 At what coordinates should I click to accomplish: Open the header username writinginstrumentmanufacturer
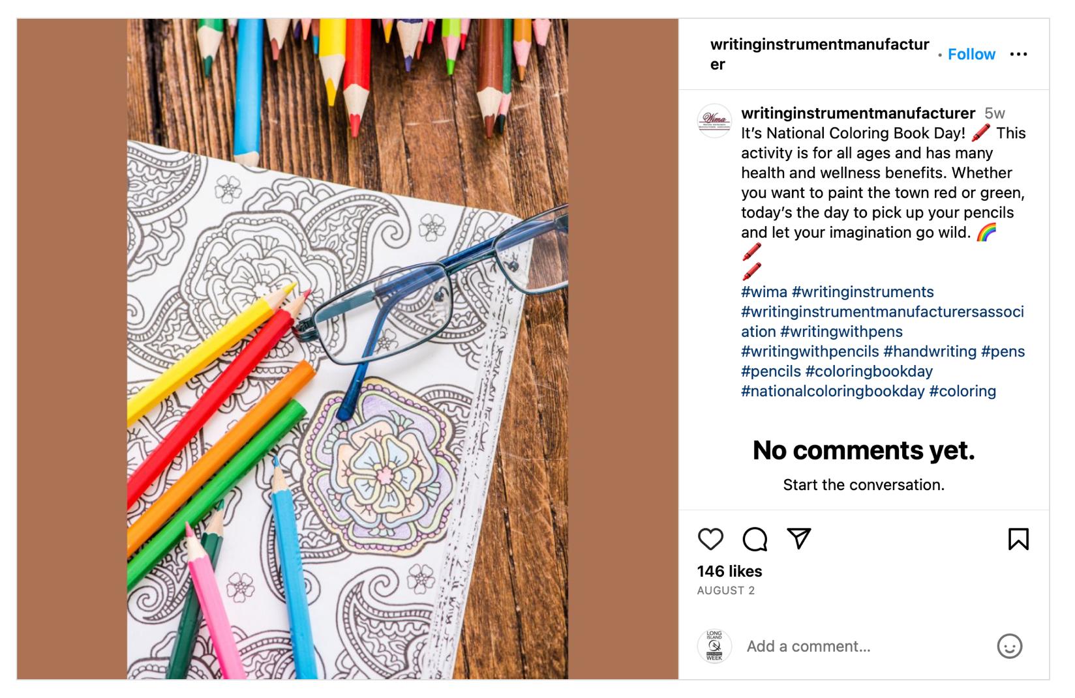(x=819, y=54)
